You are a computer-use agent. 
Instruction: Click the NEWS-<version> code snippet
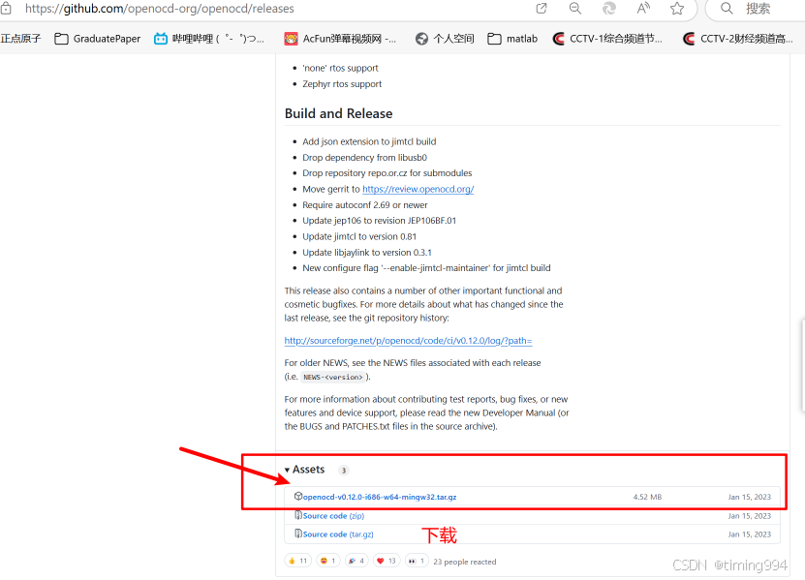332,378
